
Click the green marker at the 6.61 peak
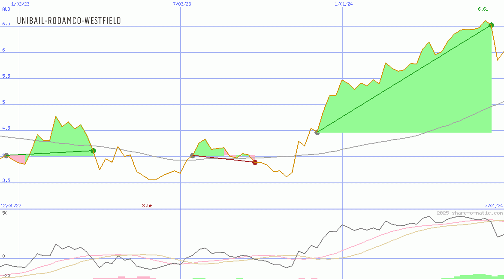tap(491, 25)
